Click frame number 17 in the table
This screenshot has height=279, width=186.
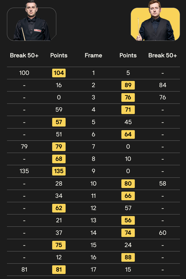click(x=93, y=270)
